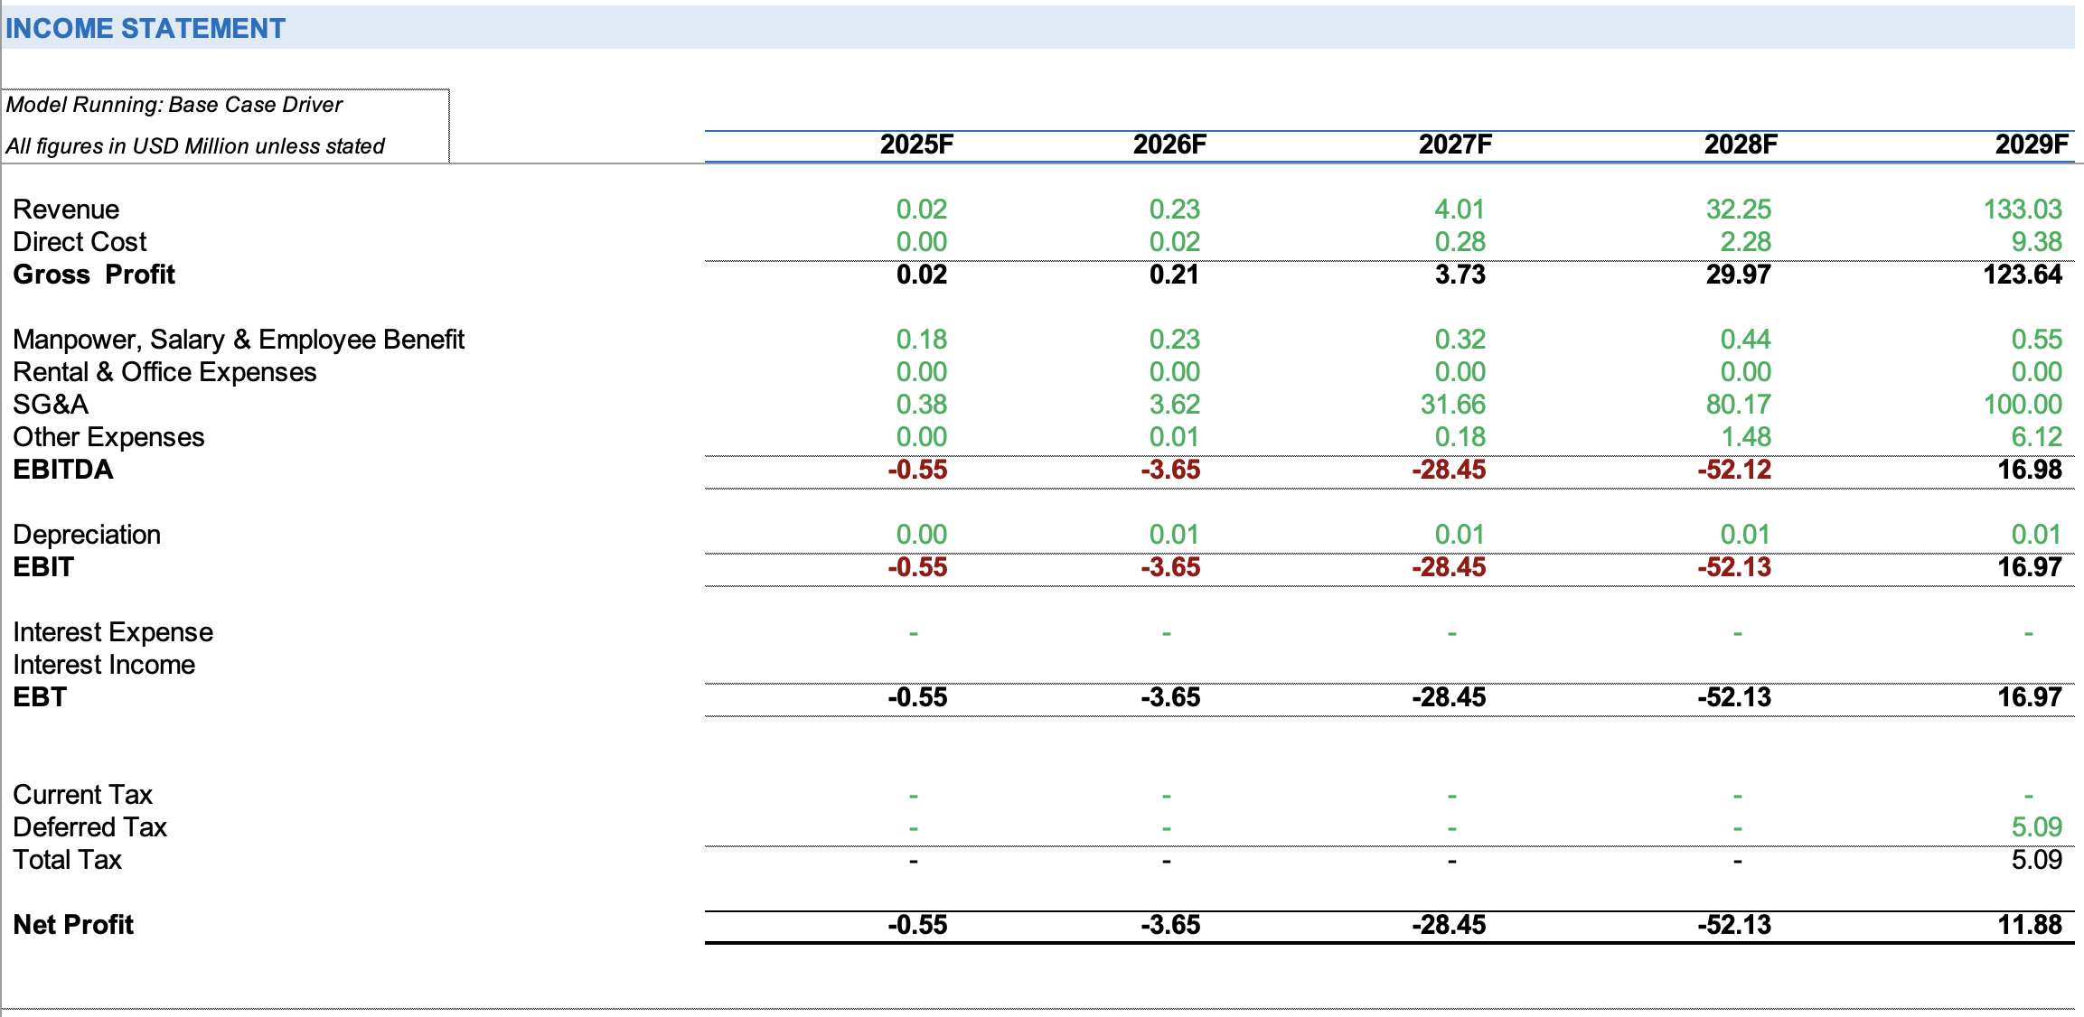Select the Gross Profit row label
Image resolution: width=2084 pixels, height=1017 pixels.
click(94, 275)
